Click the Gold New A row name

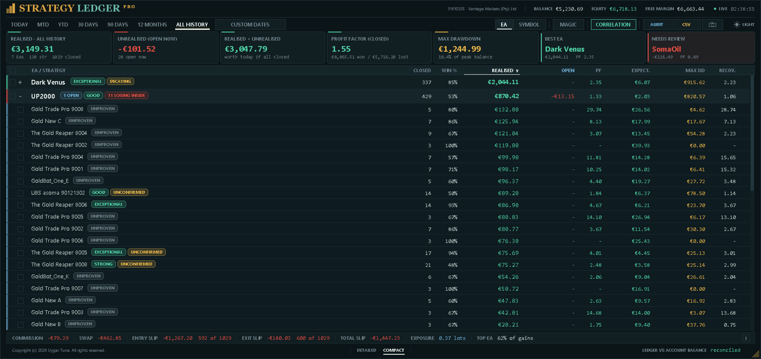coord(46,301)
